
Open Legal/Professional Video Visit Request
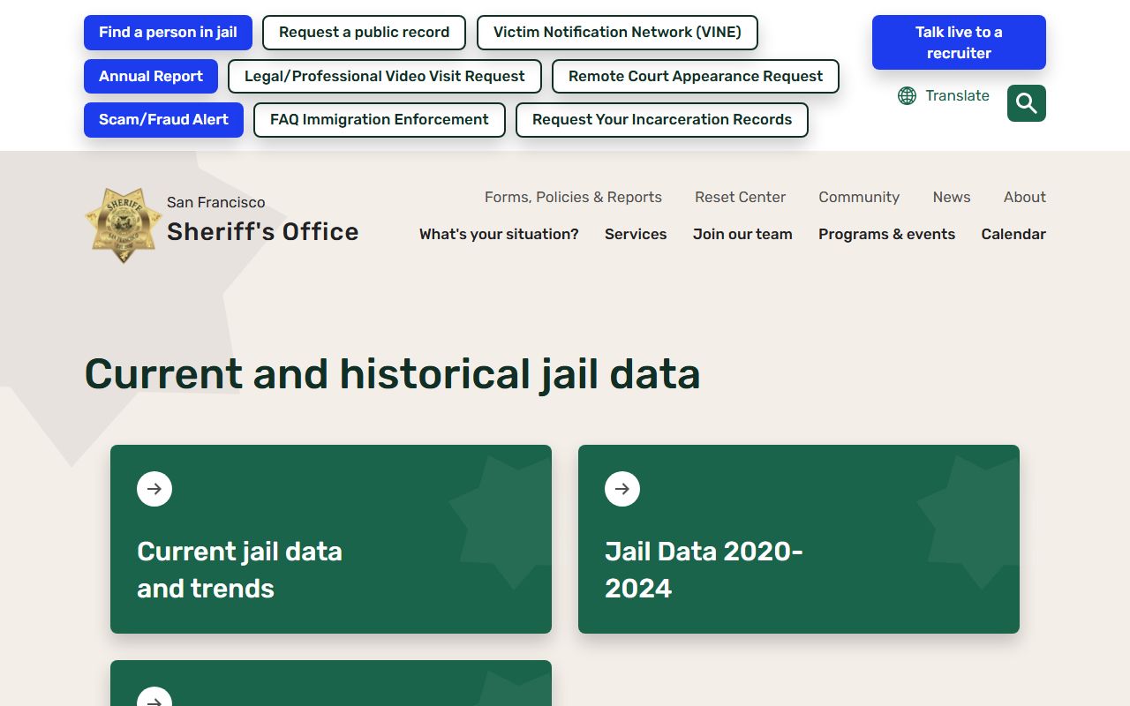point(385,76)
